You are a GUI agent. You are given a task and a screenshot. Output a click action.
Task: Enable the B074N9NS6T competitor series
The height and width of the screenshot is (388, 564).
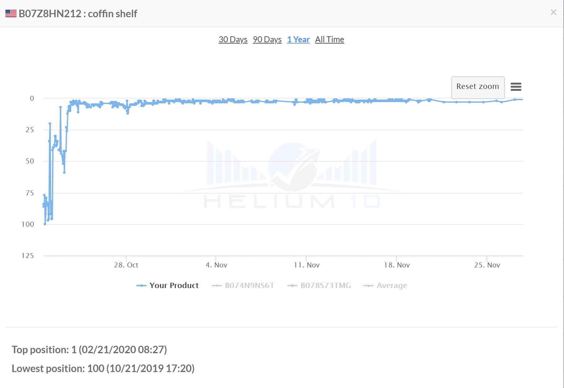pos(249,286)
